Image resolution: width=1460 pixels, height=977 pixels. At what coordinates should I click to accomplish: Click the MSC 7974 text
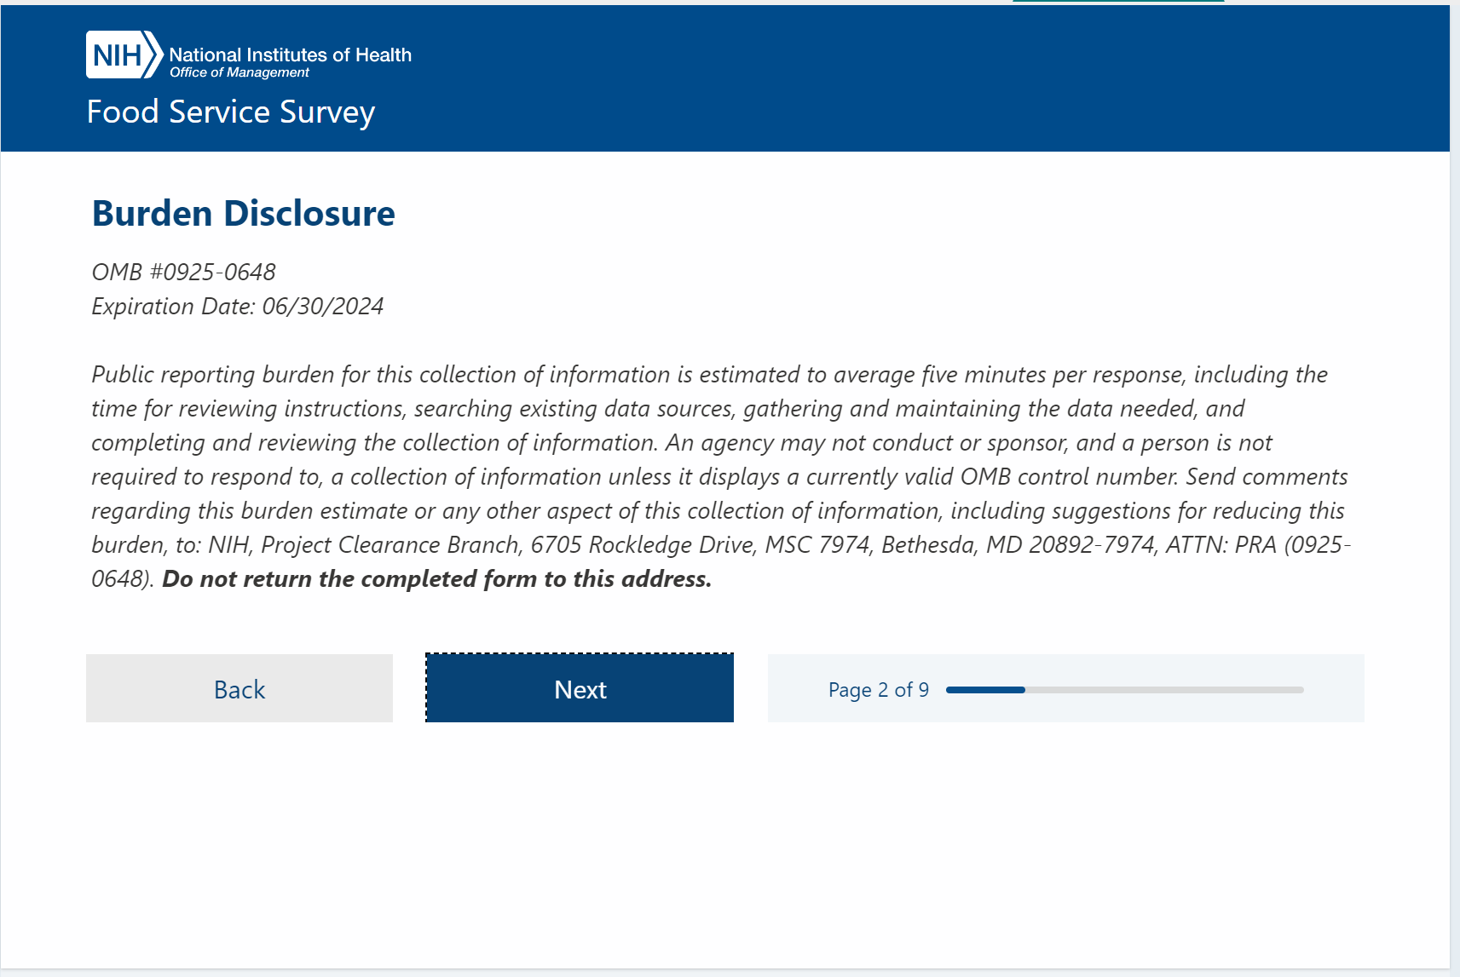click(817, 545)
